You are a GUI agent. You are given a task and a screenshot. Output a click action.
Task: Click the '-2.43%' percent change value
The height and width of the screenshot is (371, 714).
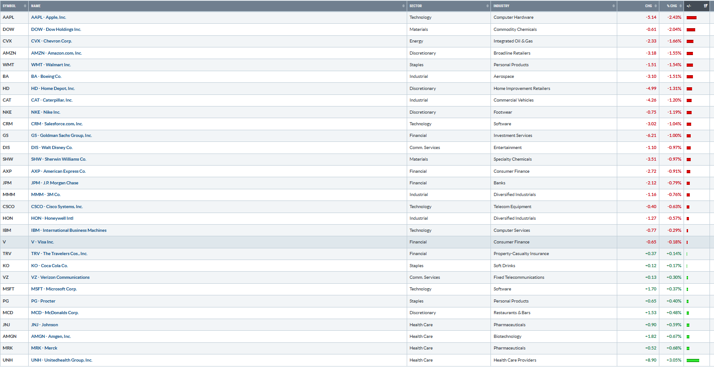674,17
